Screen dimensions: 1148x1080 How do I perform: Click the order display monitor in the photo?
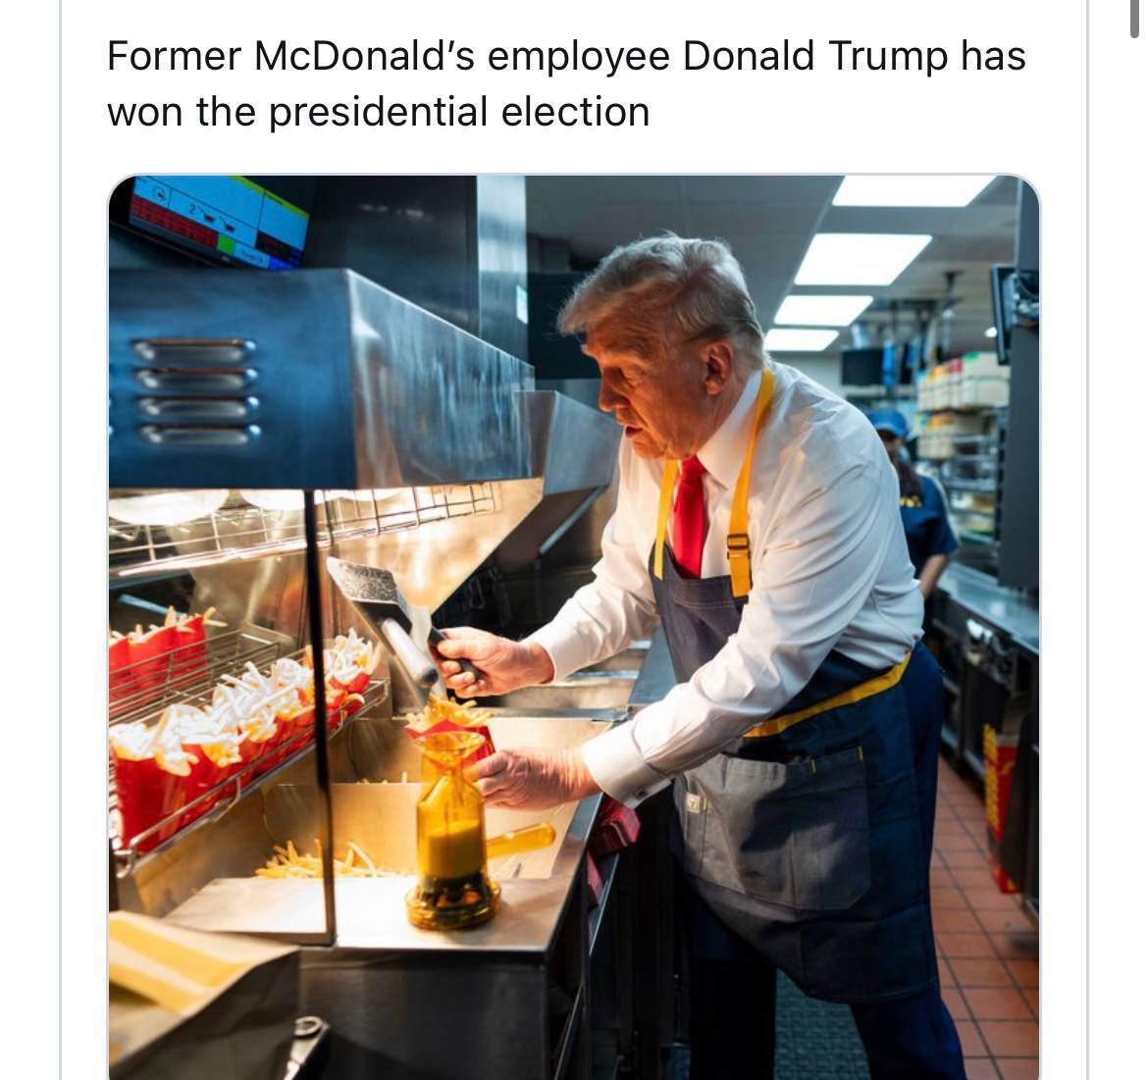tap(218, 222)
